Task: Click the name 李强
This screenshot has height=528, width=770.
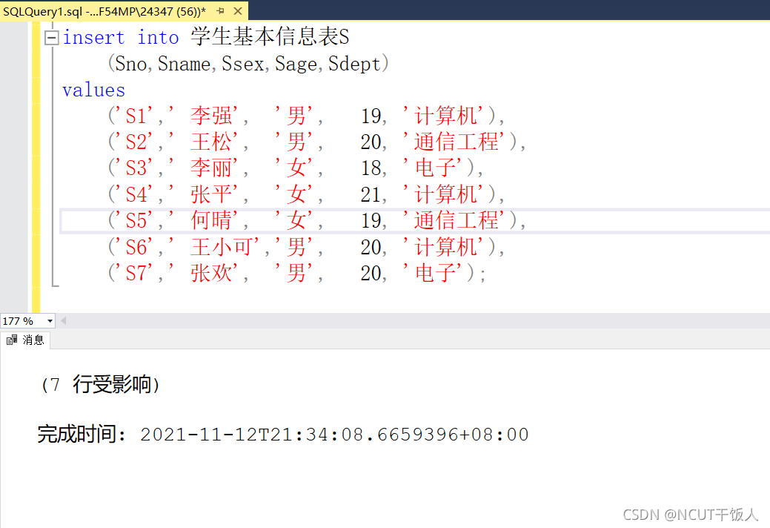Action: 211,116
